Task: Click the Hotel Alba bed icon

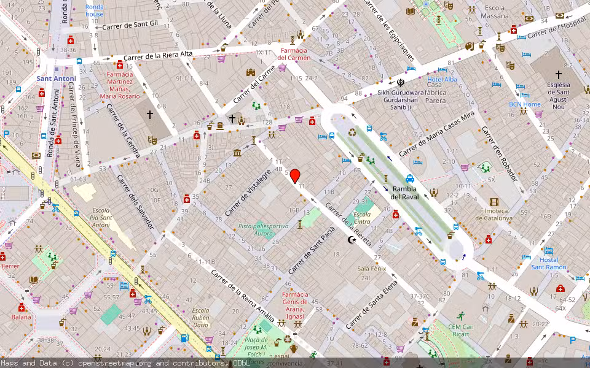Action: 442,70
